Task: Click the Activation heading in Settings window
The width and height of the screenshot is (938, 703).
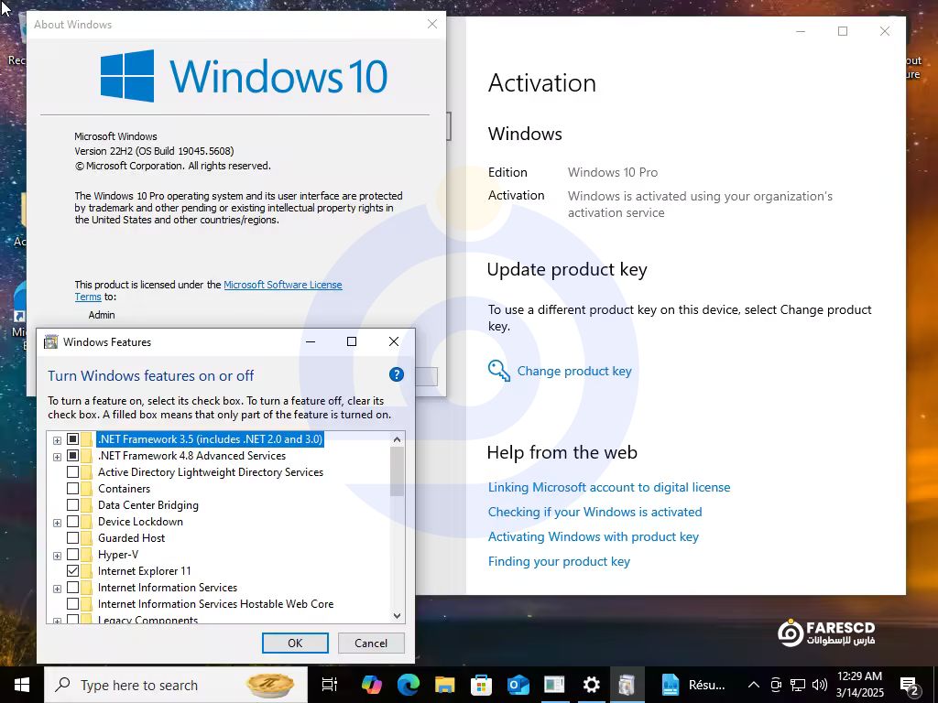Action: point(542,82)
